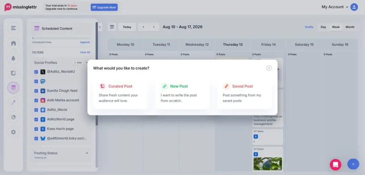Click the Google Business icon for Aditiz_World

(43, 110)
